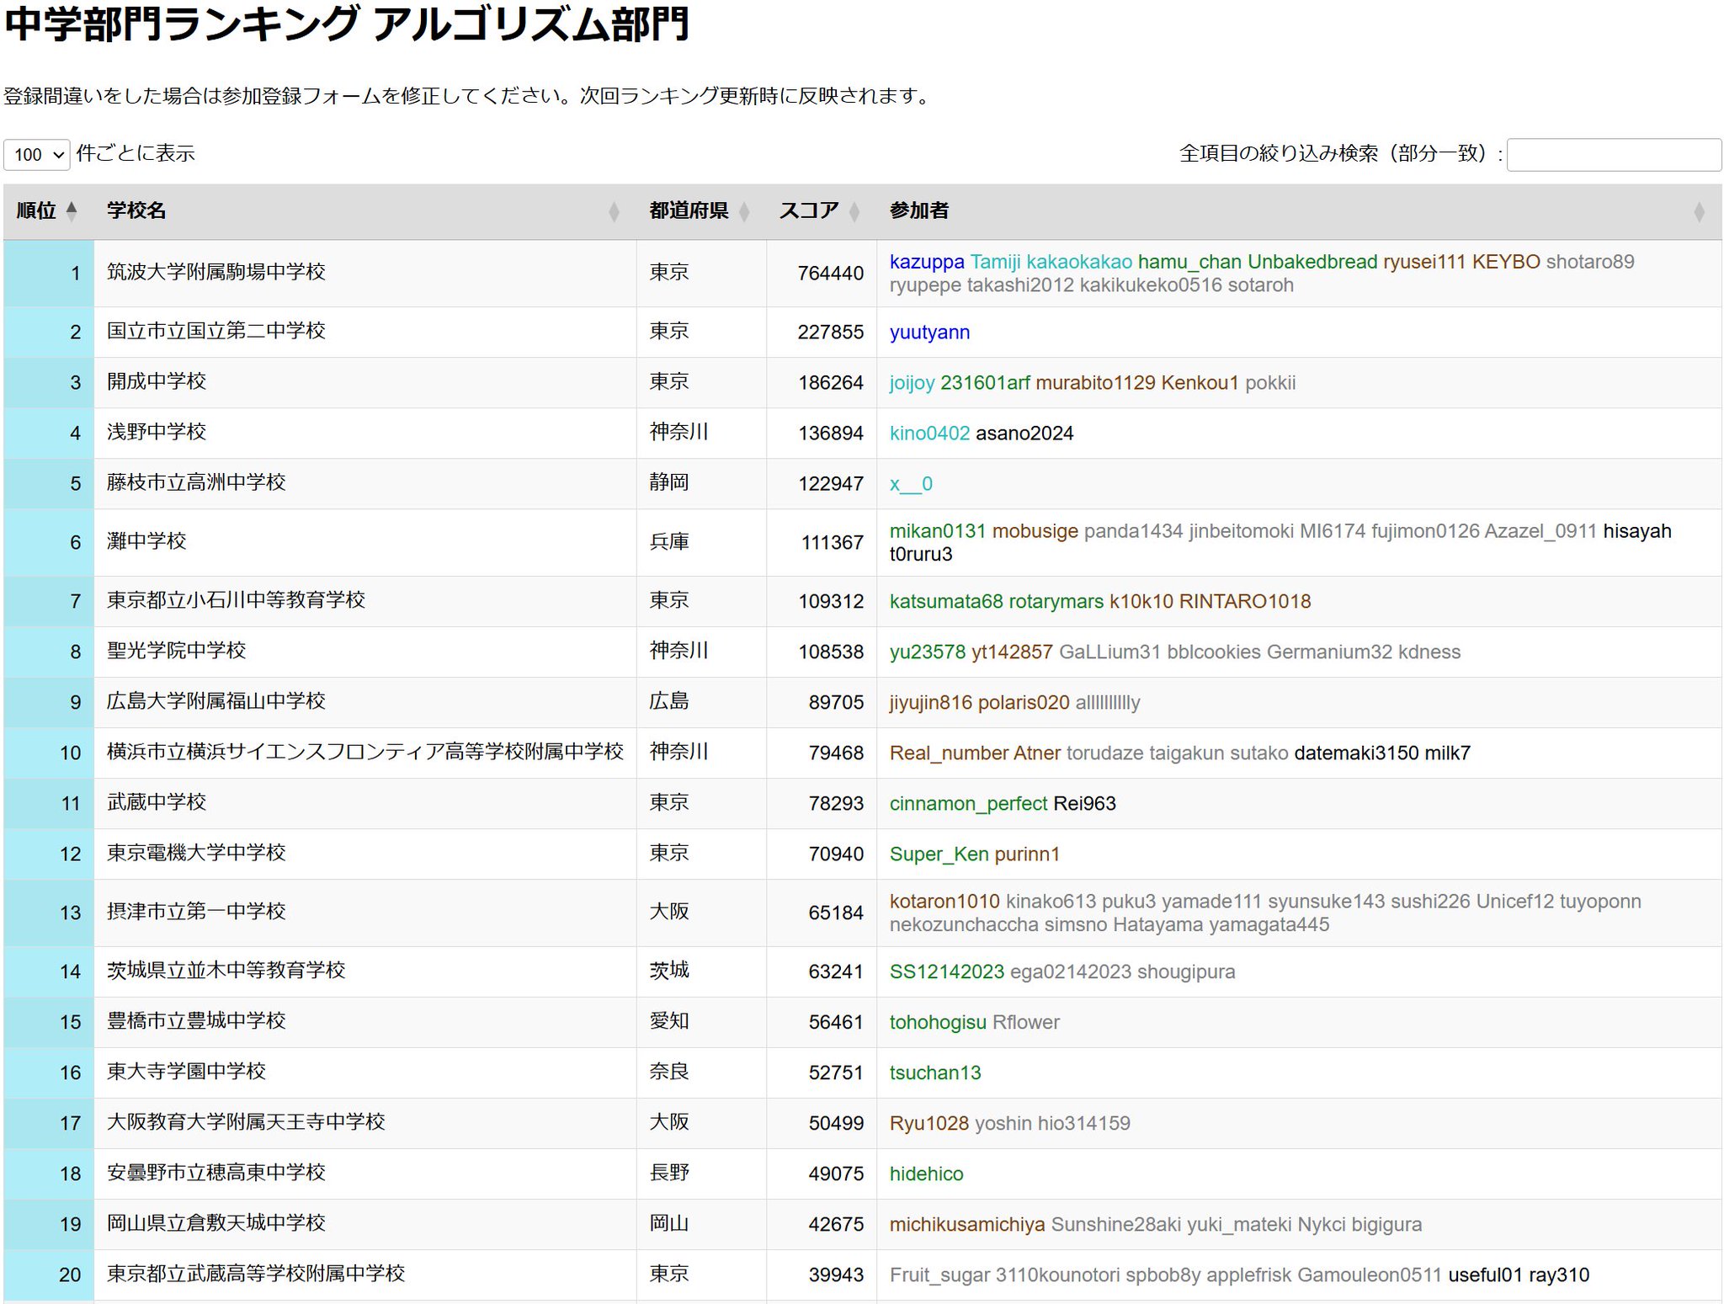Open michikusamichiya participant link
Image resolution: width=1724 pixels, height=1304 pixels.
(967, 1225)
